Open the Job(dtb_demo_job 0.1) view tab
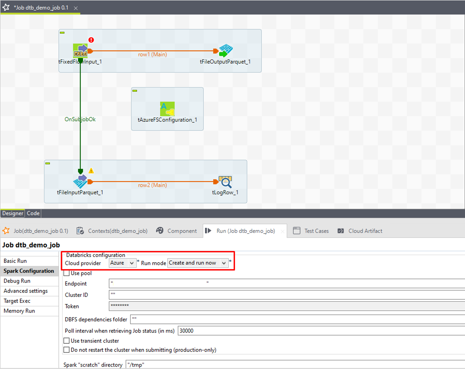The image size is (465, 369). (35, 231)
